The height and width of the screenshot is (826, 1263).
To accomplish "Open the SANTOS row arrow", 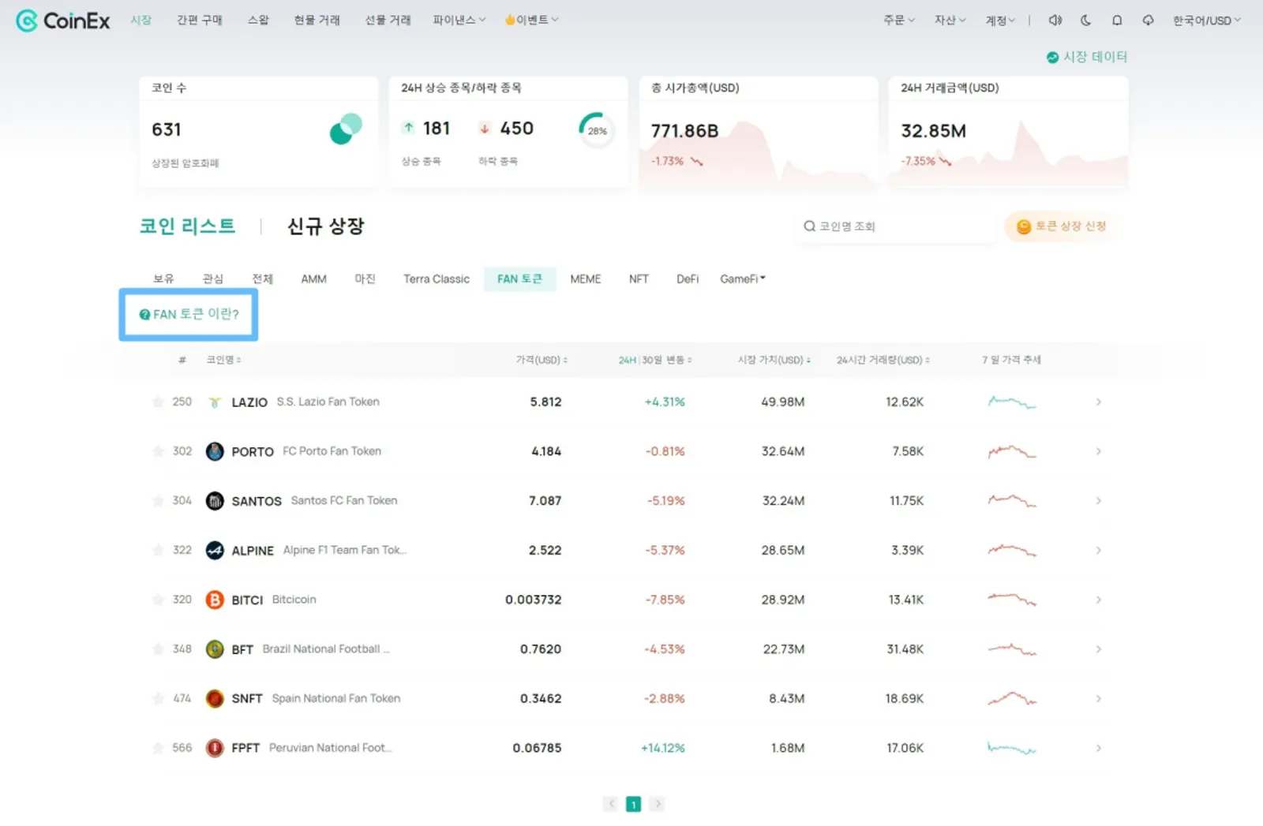I will pos(1098,501).
